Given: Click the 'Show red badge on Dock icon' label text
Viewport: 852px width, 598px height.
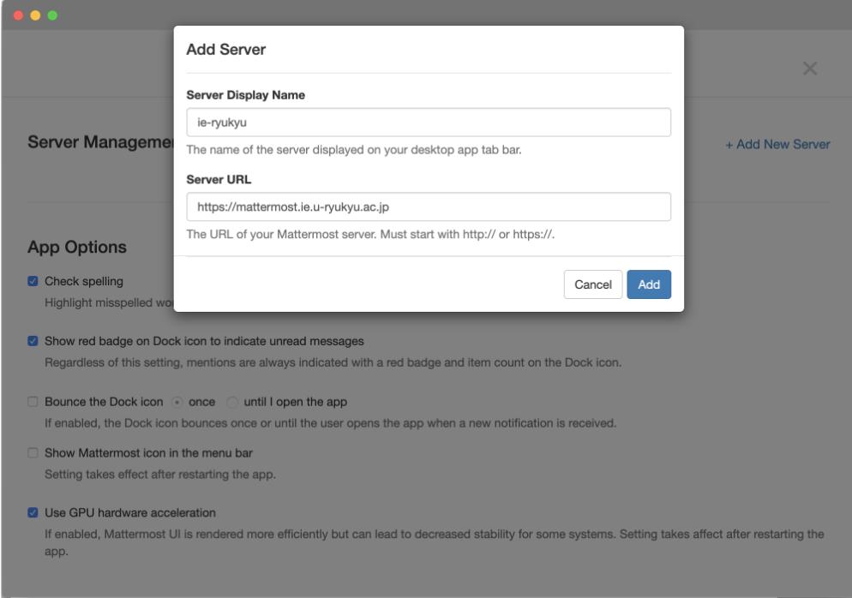Looking at the screenshot, I should pyautogui.click(x=204, y=341).
